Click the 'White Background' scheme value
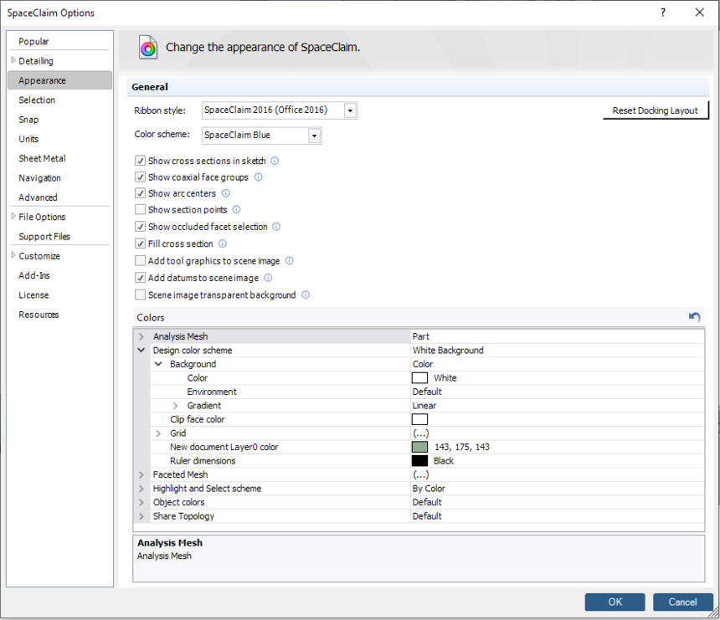 (448, 350)
